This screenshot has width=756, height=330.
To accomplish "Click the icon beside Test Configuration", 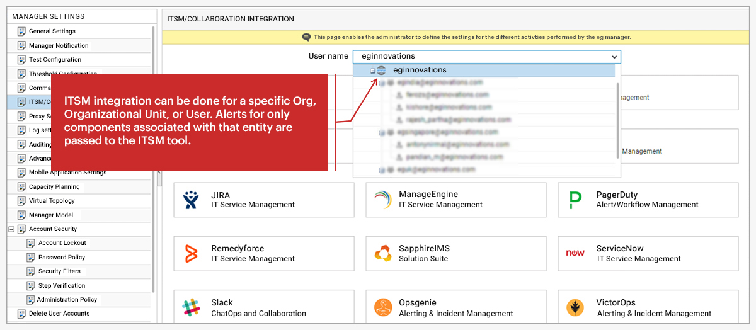I will pyautogui.click(x=21, y=60).
